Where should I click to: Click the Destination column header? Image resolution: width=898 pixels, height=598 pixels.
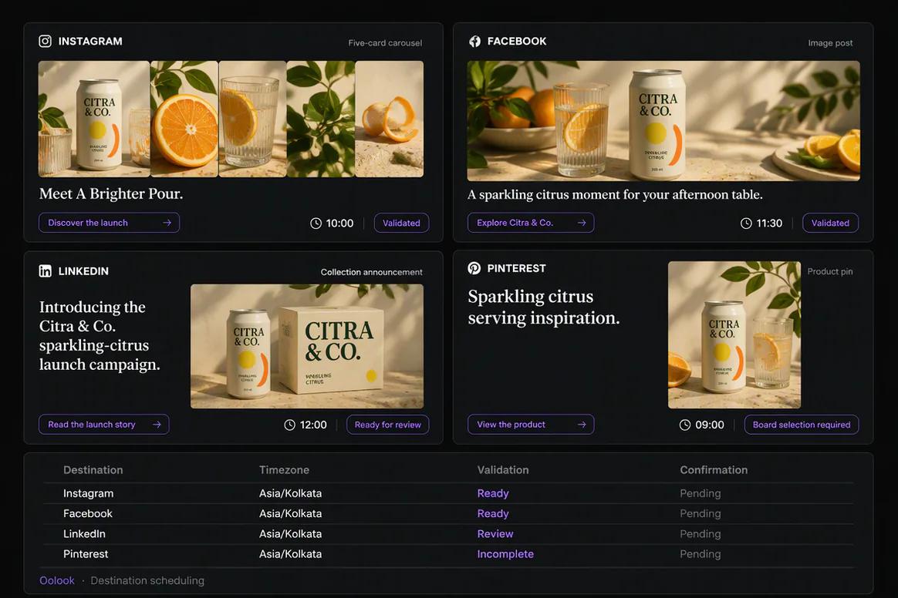click(93, 470)
